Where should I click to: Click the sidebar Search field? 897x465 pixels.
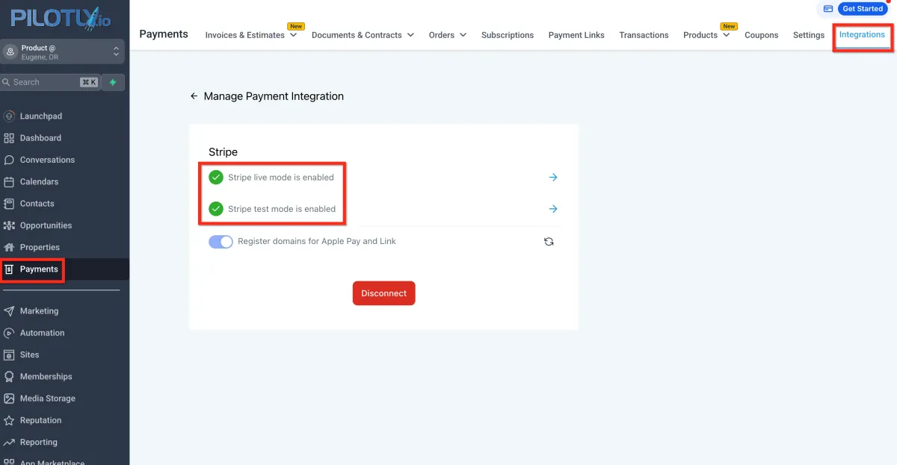(50, 82)
